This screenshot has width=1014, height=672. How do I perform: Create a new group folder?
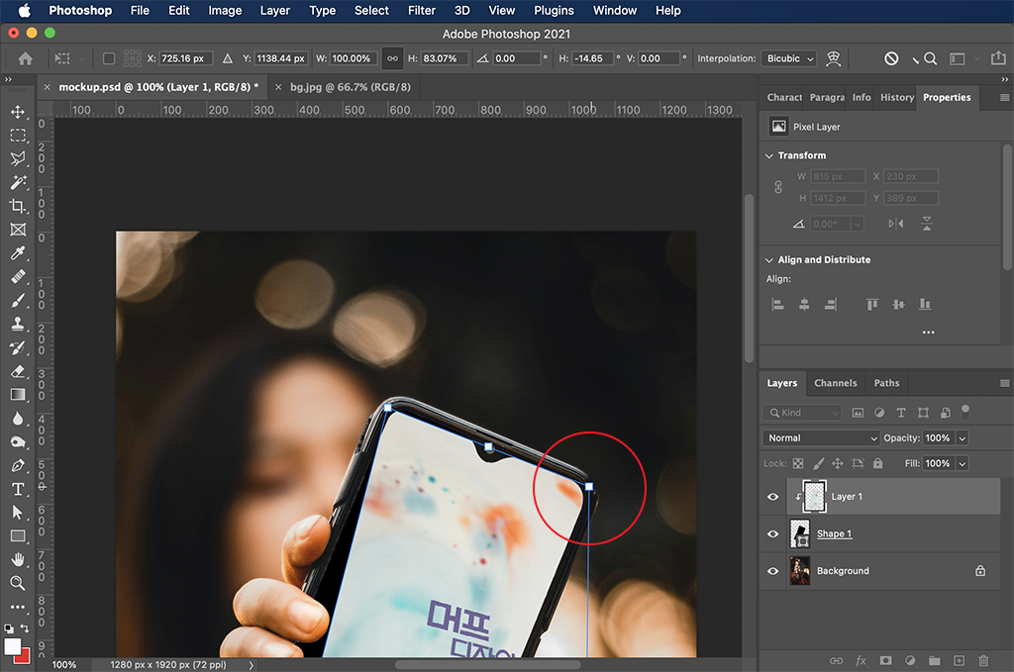935,660
